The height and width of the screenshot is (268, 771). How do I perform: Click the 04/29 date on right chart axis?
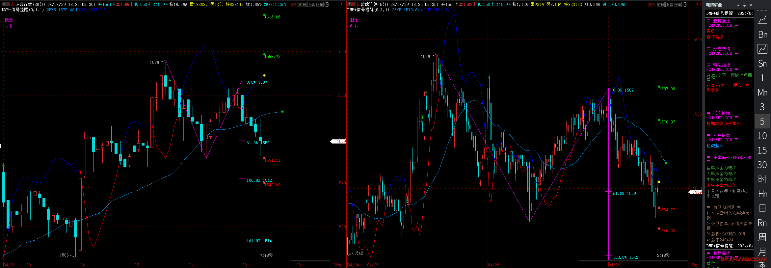[x=615, y=265]
